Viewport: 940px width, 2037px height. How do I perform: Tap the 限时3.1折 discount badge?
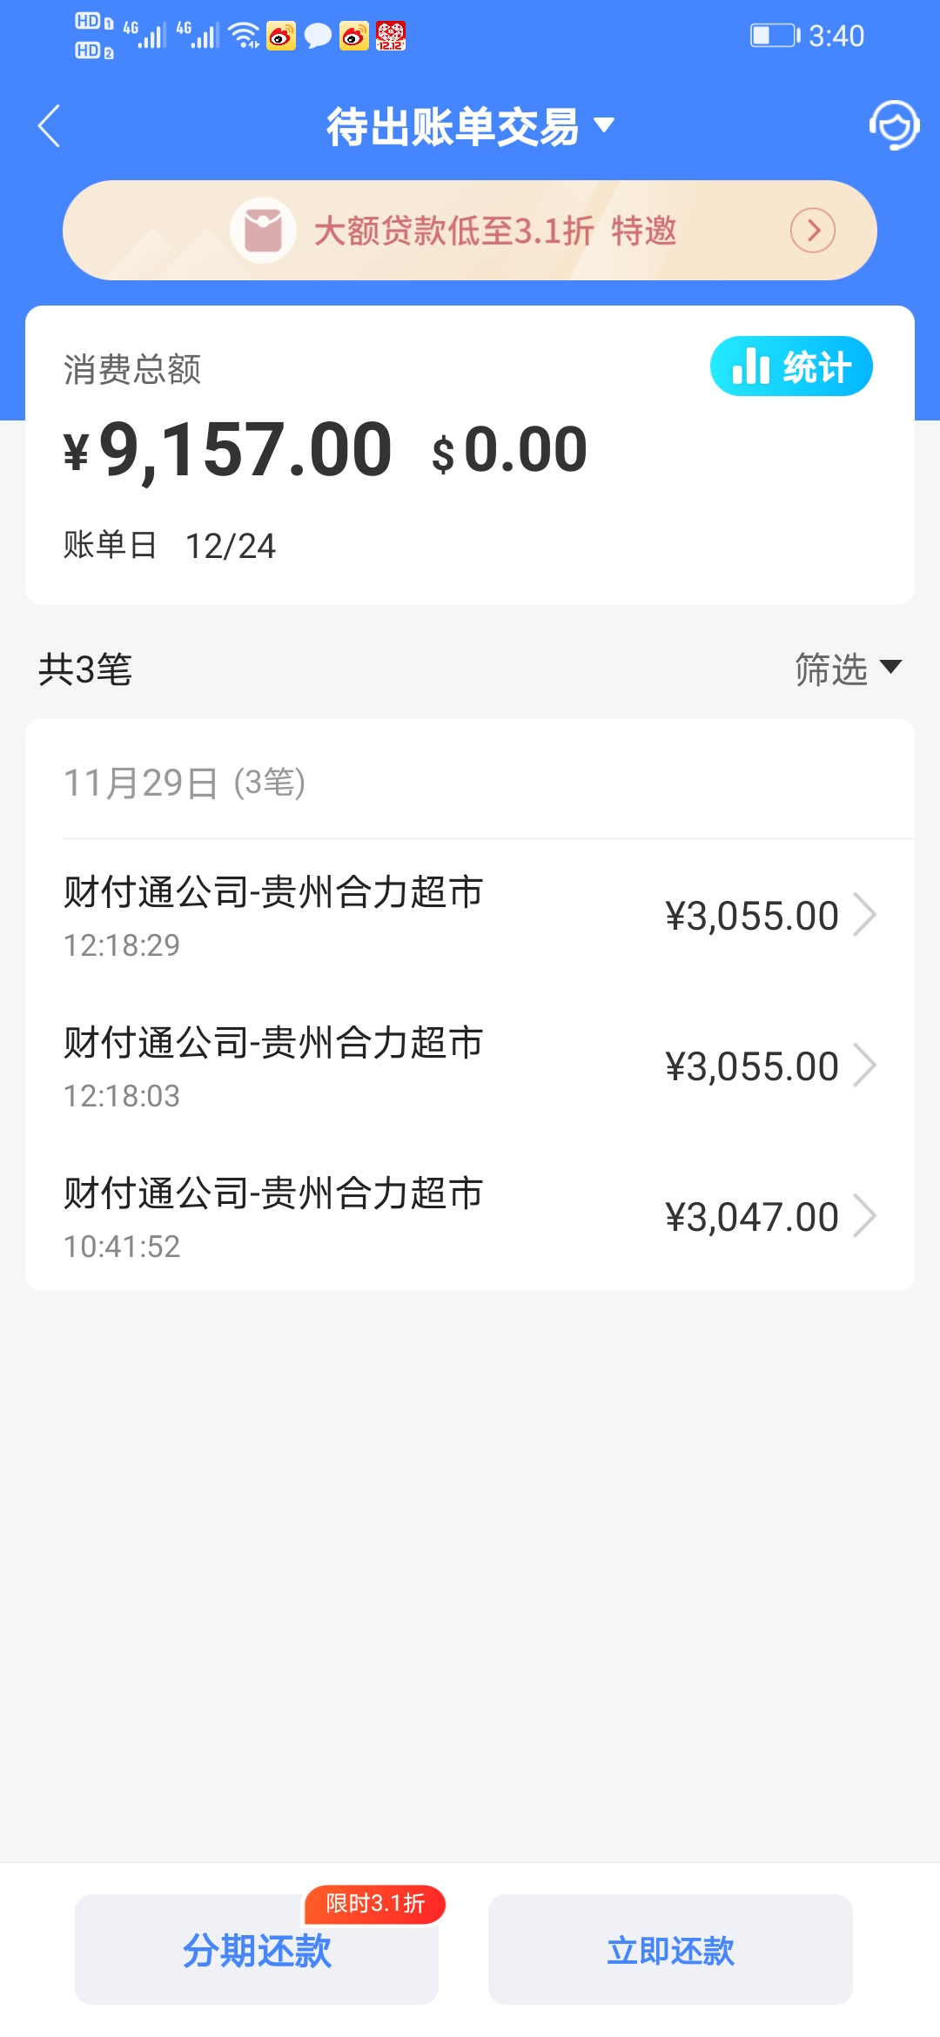click(x=375, y=1904)
